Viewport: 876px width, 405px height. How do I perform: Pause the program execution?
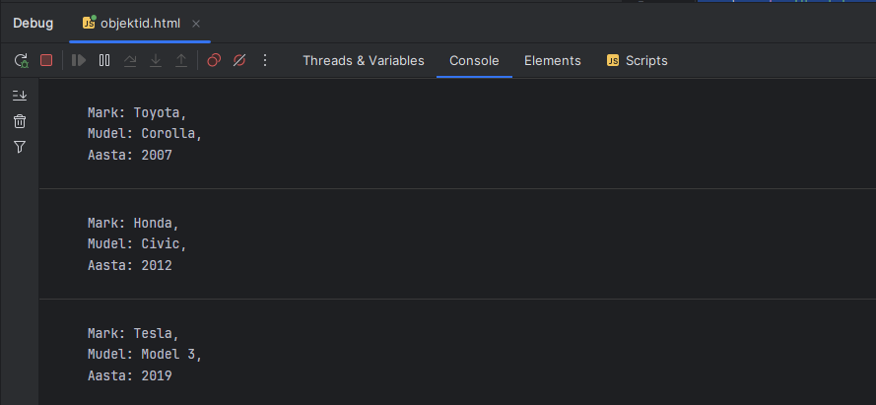(104, 61)
